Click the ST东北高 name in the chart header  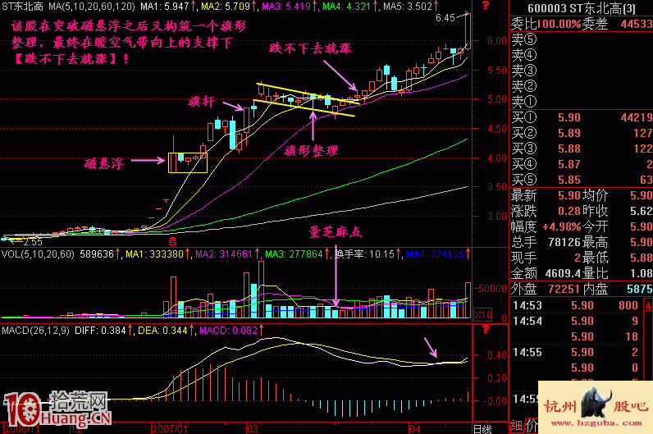[22, 7]
